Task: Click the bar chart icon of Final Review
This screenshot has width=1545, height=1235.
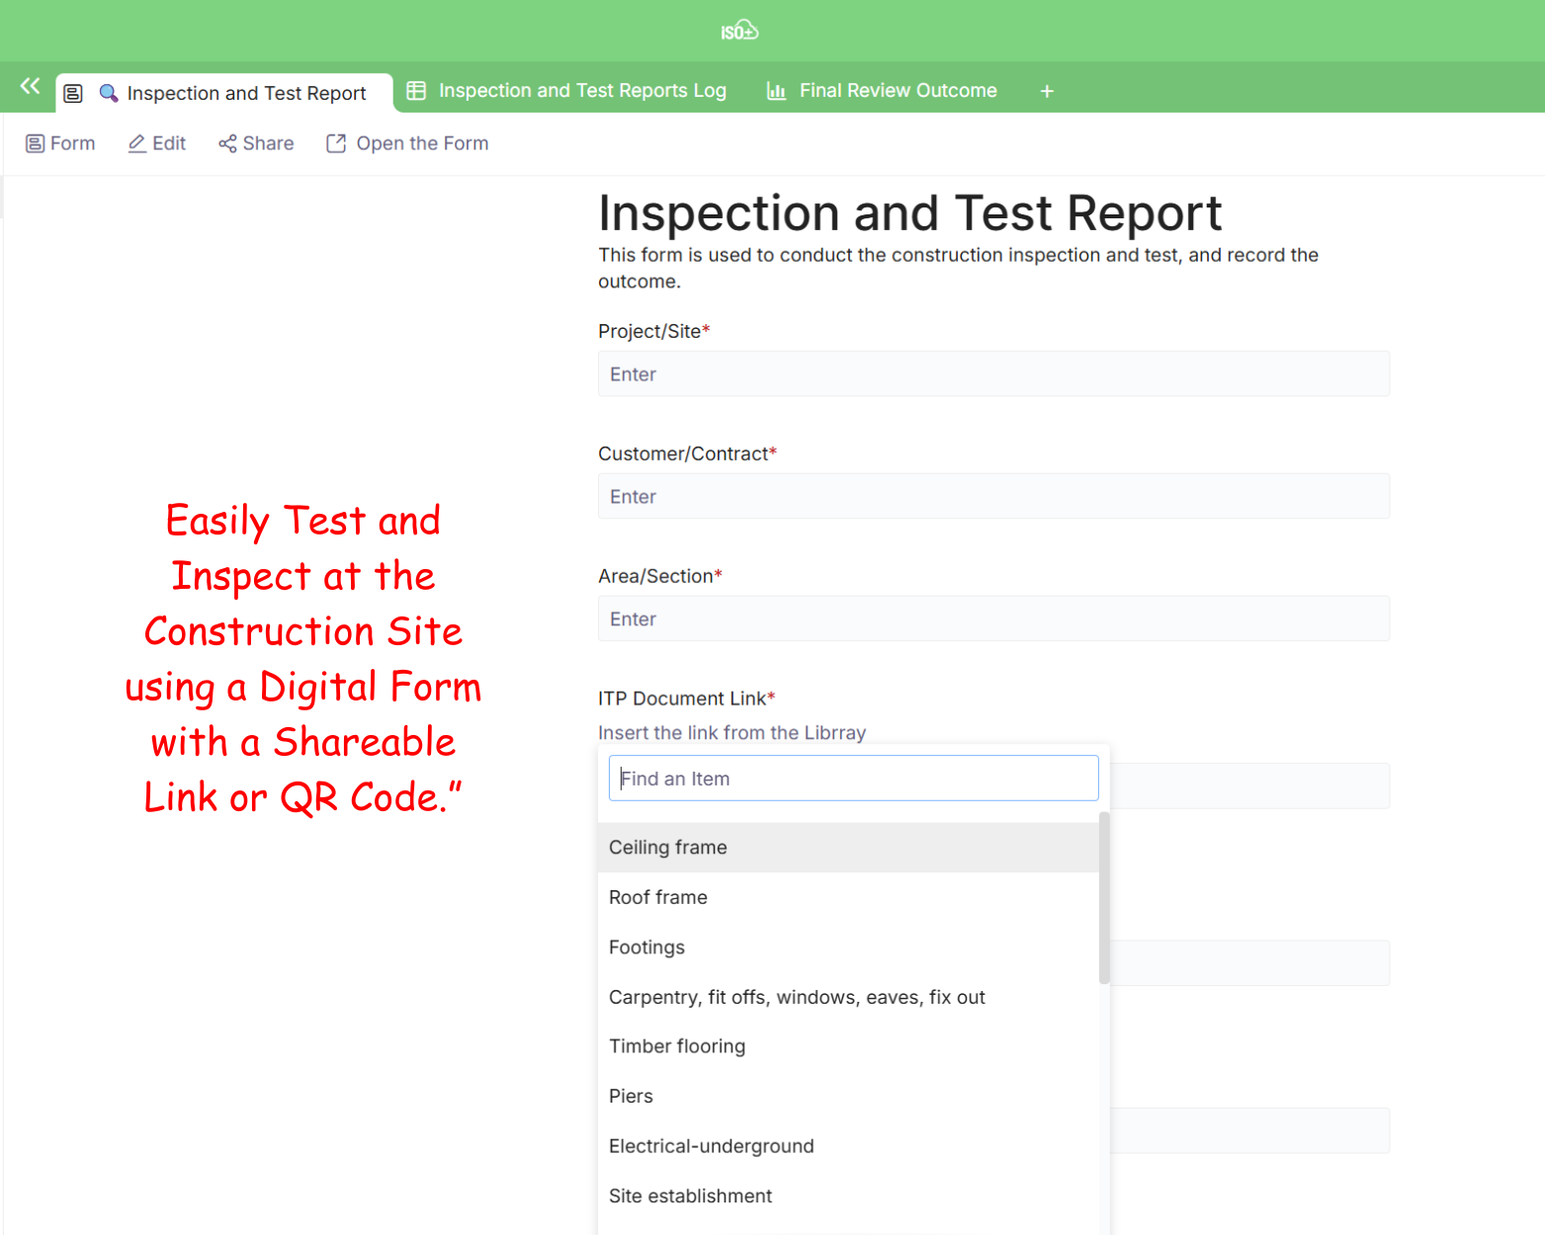Action: click(x=776, y=91)
